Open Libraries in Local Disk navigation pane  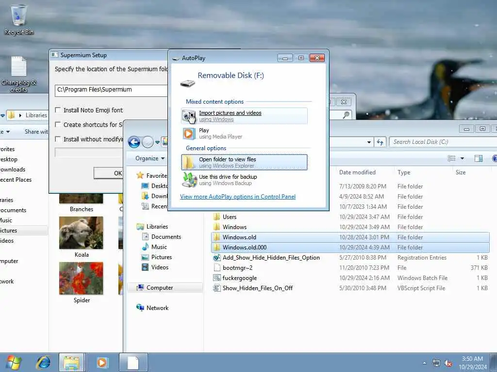[x=157, y=227]
